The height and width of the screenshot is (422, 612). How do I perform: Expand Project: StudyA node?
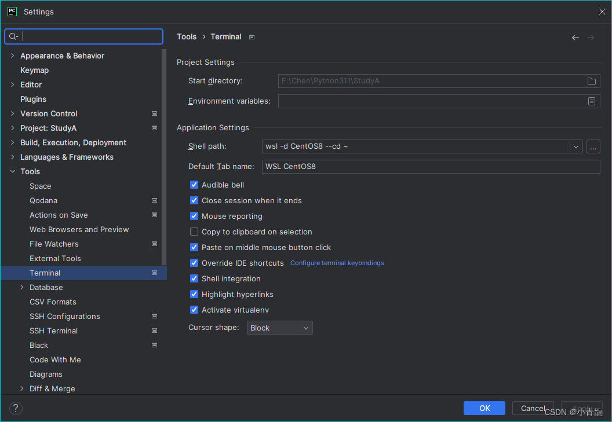pyautogui.click(x=13, y=128)
